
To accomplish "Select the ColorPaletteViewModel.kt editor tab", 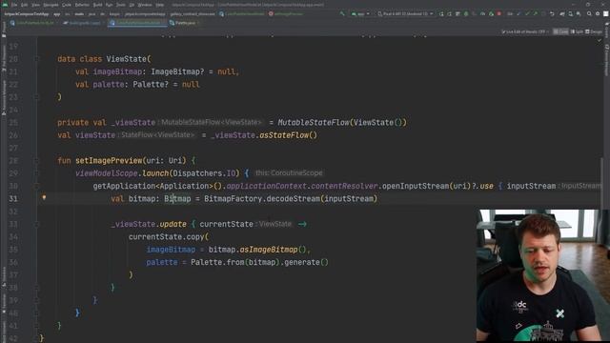I will (137, 23).
